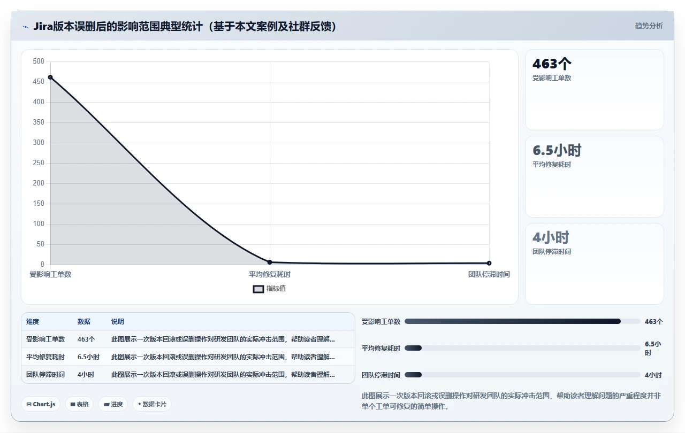
Task: Click the 团队停滞时间 x-axis label on chart
Action: [489, 274]
